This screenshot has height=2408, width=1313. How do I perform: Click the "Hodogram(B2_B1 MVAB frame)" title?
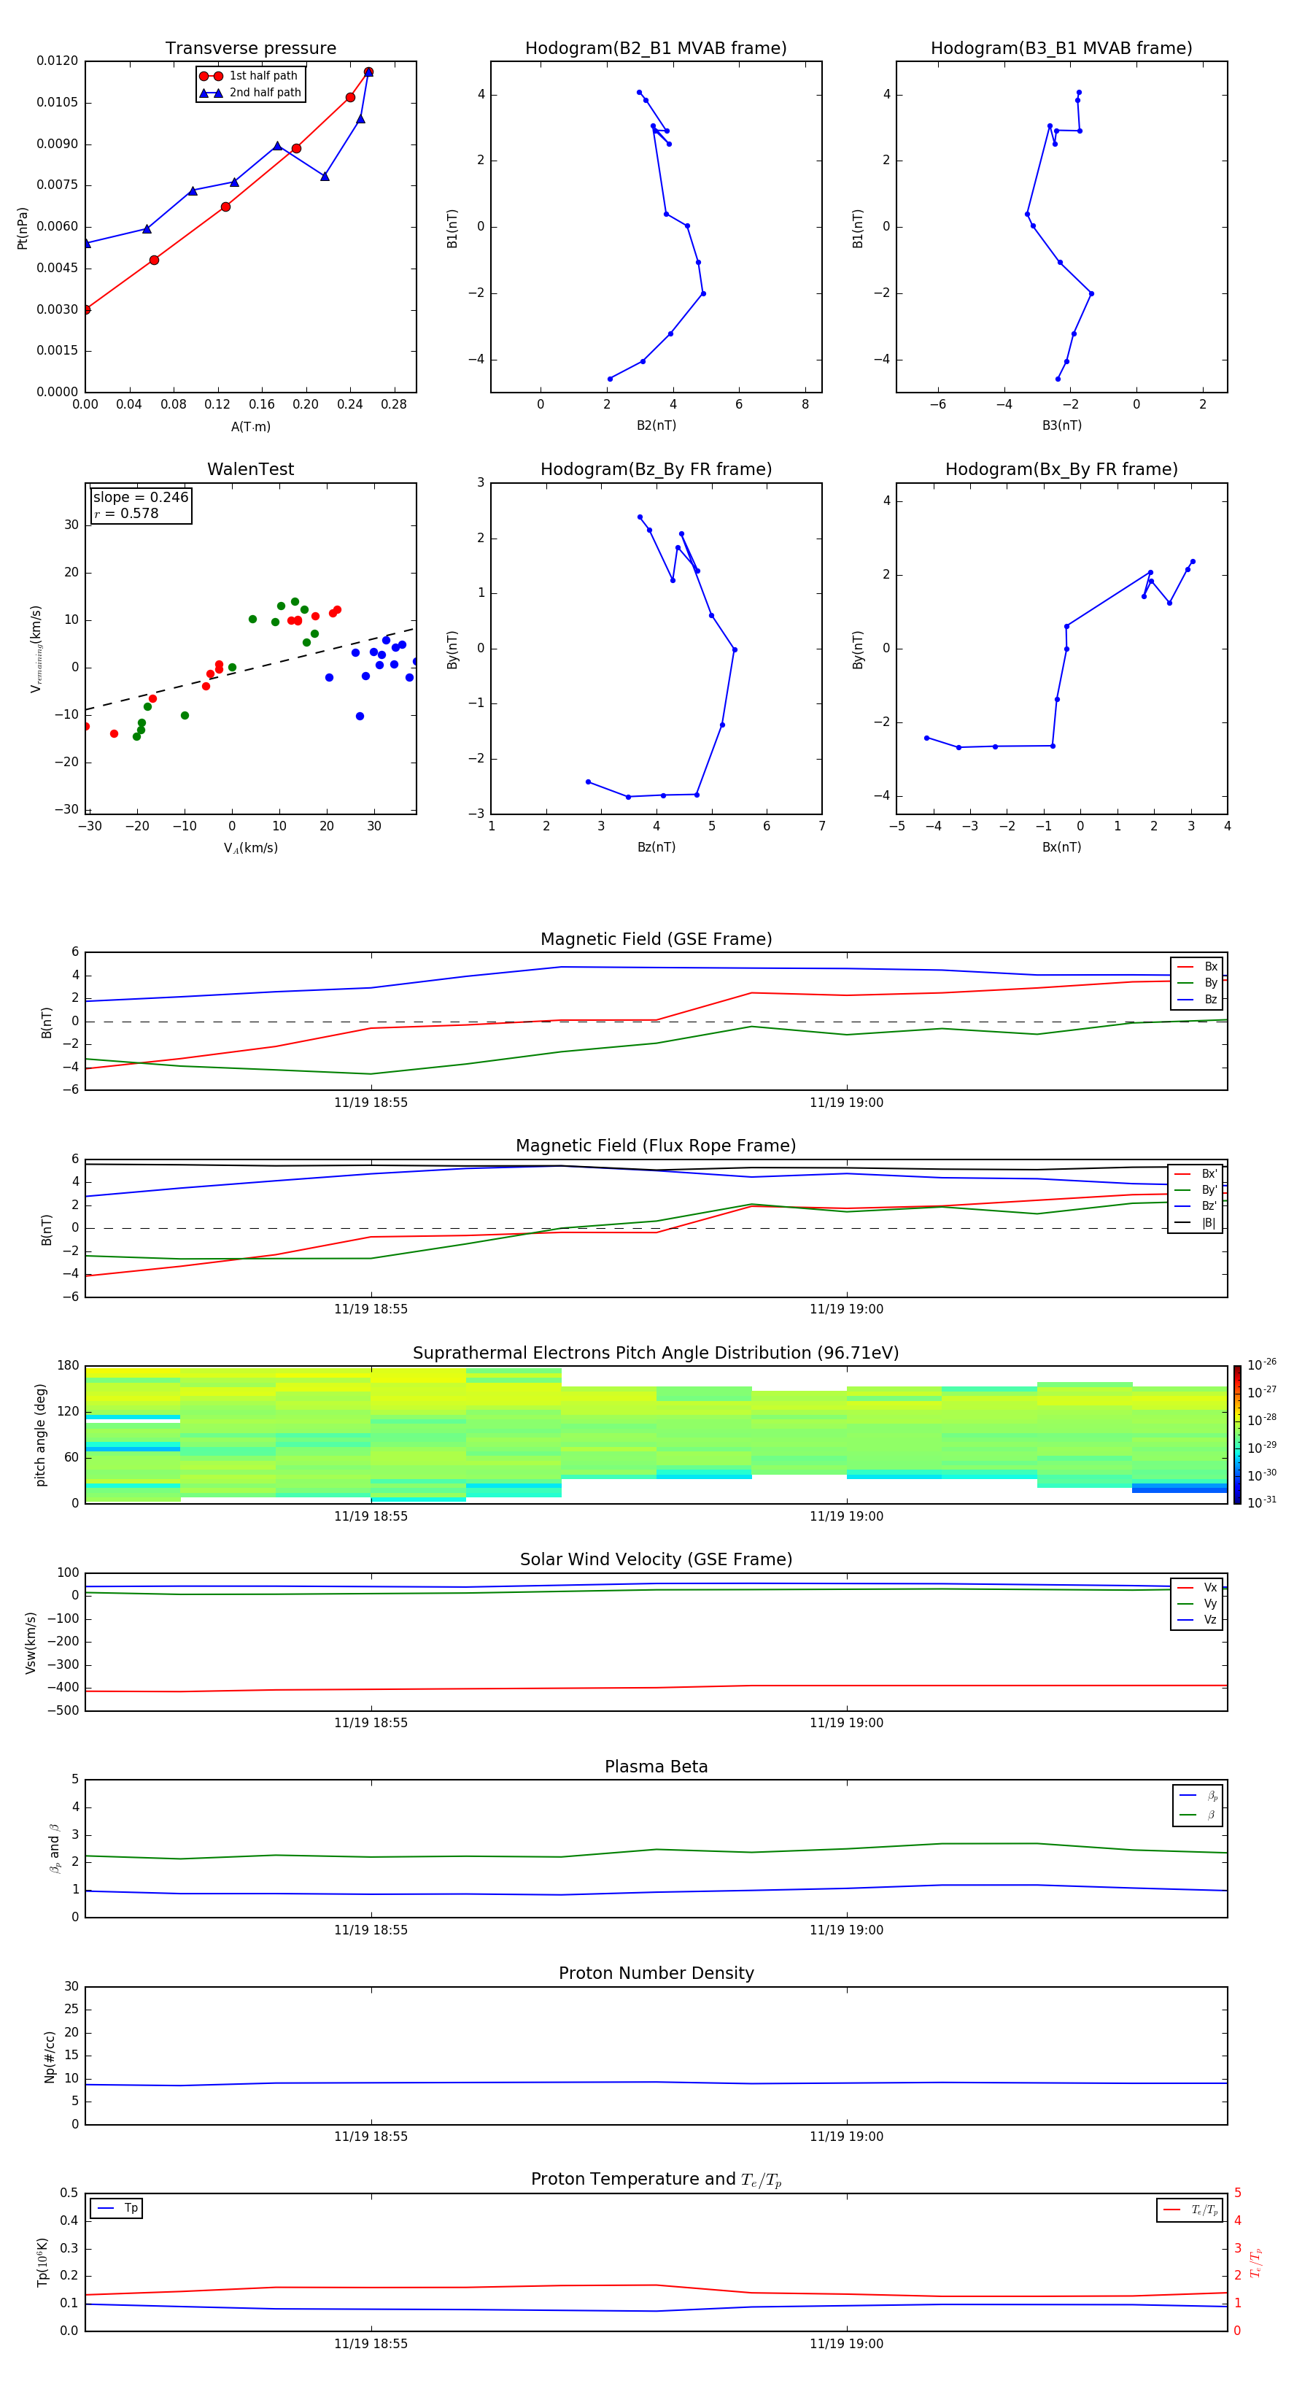[x=656, y=49]
